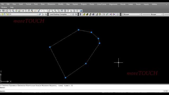Click the Plot printer icon
Screen dimensions: 169x95
point(7,11)
